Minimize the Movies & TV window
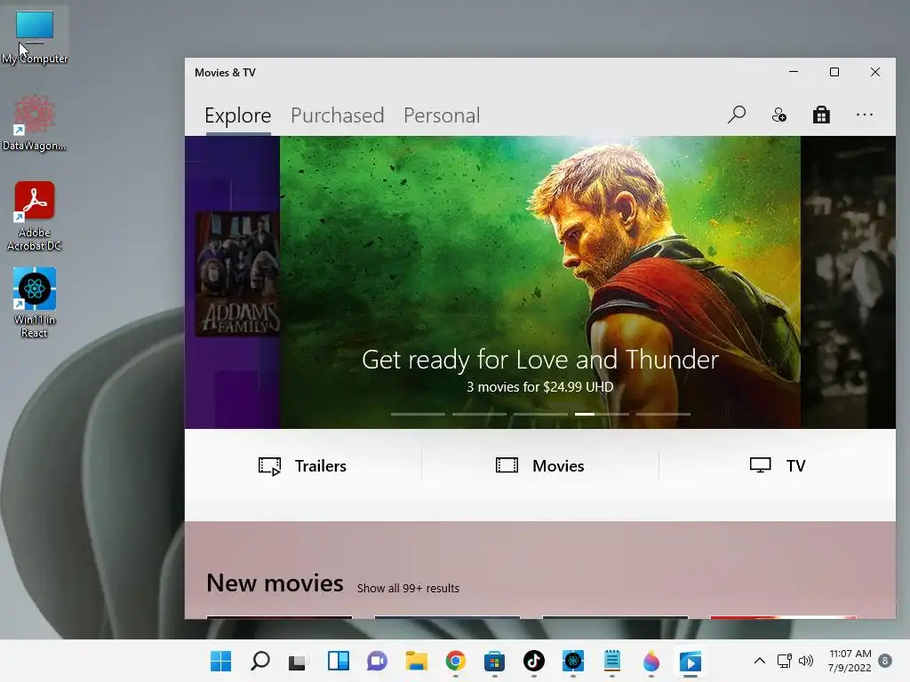 [794, 72]
